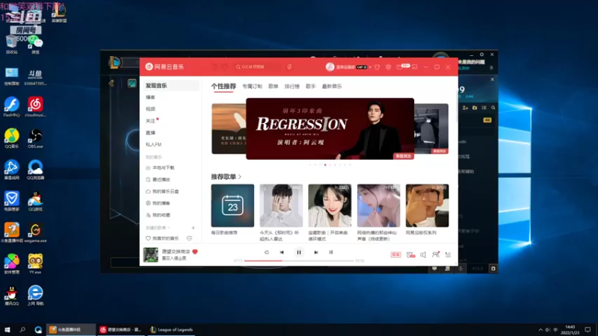Select the 歌手 tab

(310, 87)
